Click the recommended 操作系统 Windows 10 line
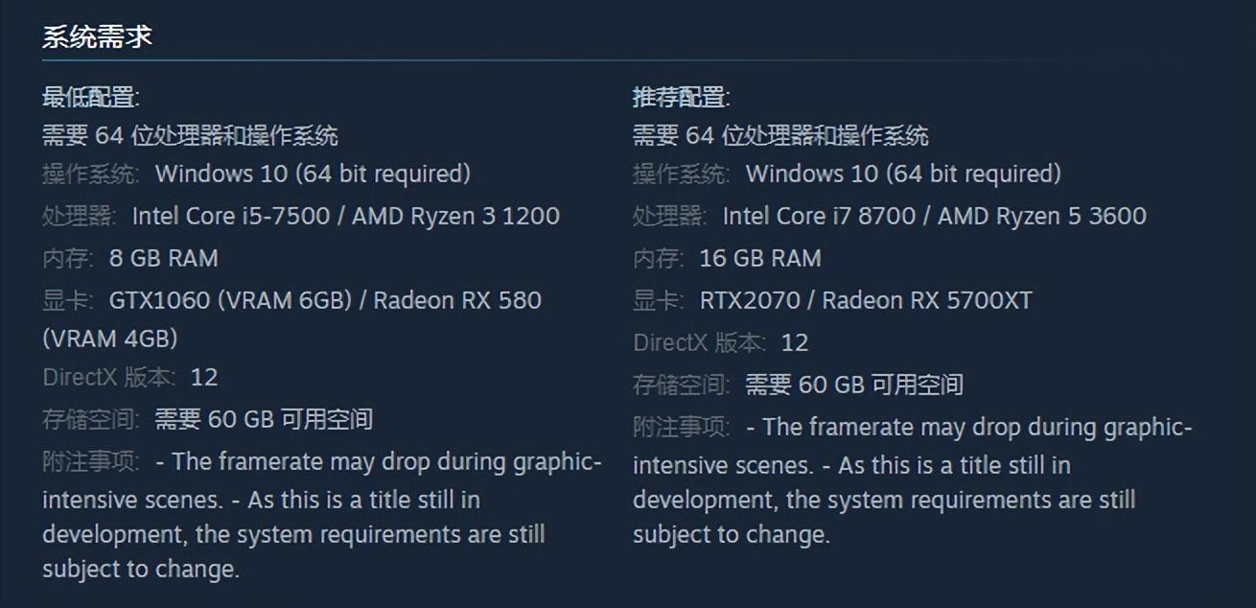The height and width of the screenshot is (608, 1256). (x=848, y=174)
